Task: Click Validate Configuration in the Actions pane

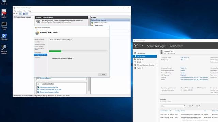Action: pos(101,23)
